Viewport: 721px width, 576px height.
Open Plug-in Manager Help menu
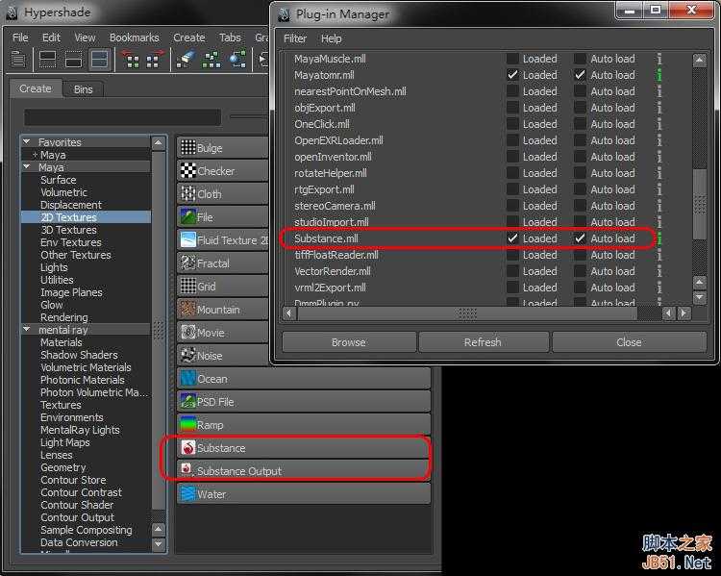pyautogui.click(x=331, y=38)
